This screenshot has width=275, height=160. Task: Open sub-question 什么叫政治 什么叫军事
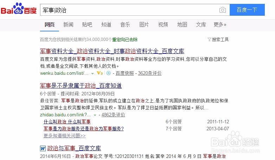(67, 122)
